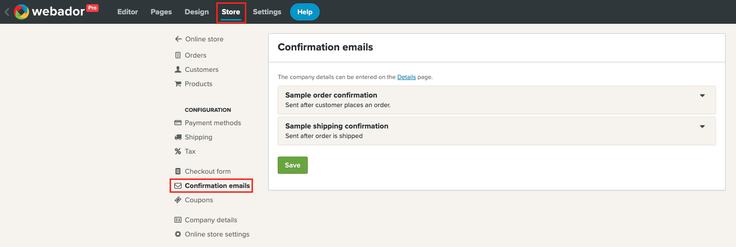Image resolution: width=736 pixels, height=247 pixels.
Task: Click the Payment methods card icon
Action: 178,123
